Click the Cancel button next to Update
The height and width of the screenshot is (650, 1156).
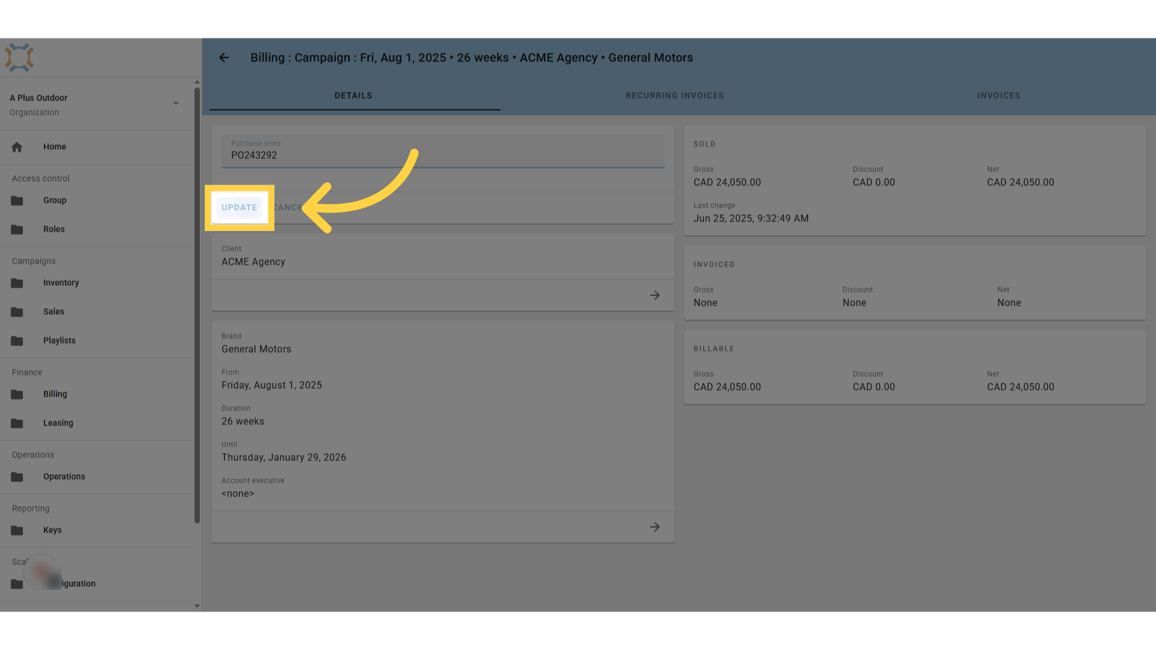(288, 208)
